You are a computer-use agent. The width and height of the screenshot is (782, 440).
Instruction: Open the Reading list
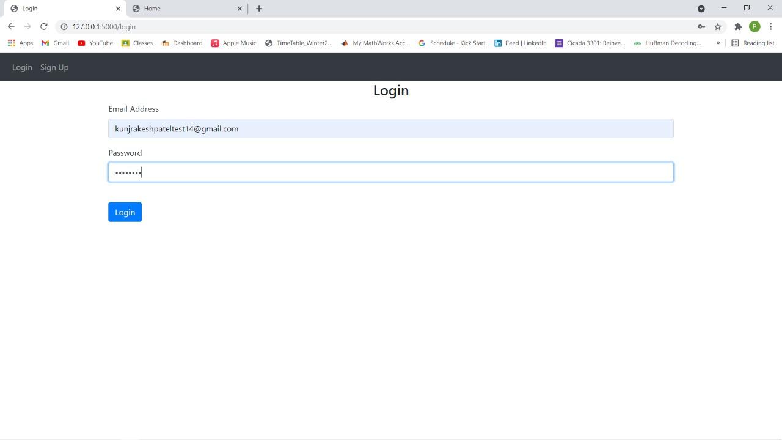753,43
